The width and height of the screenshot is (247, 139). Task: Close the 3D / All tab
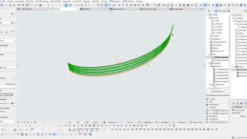click(78, 9)
